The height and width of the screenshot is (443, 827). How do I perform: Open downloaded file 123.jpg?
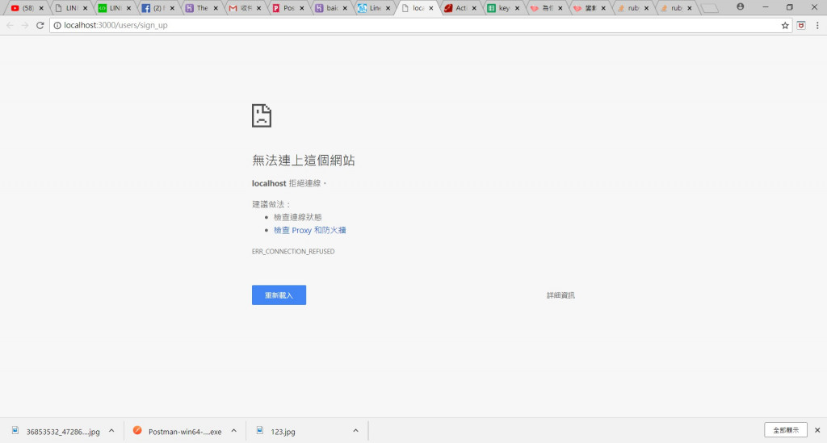[276, 432]
